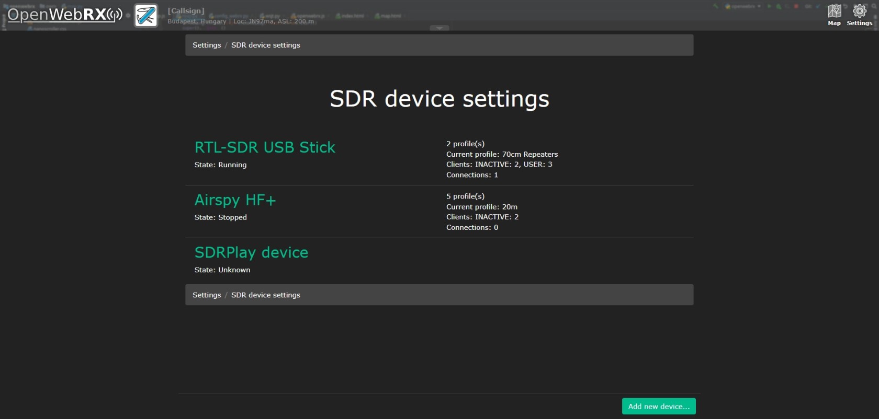879x419 pixels.
Task: Select 'SDR device settings' in the bottom breadcrumb
Action: click(266, 295)
